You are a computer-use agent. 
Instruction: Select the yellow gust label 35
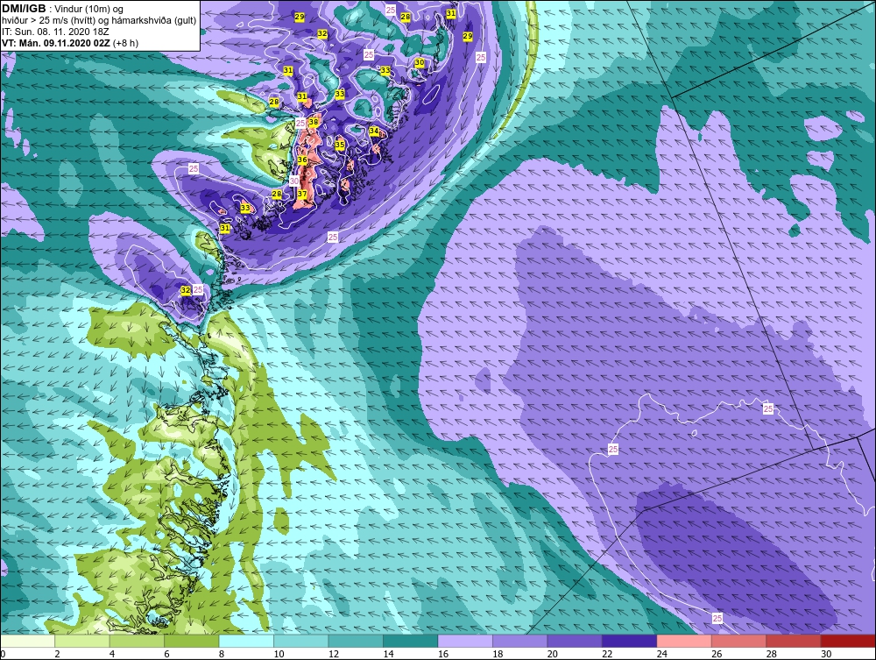click(x=340, y=145)
